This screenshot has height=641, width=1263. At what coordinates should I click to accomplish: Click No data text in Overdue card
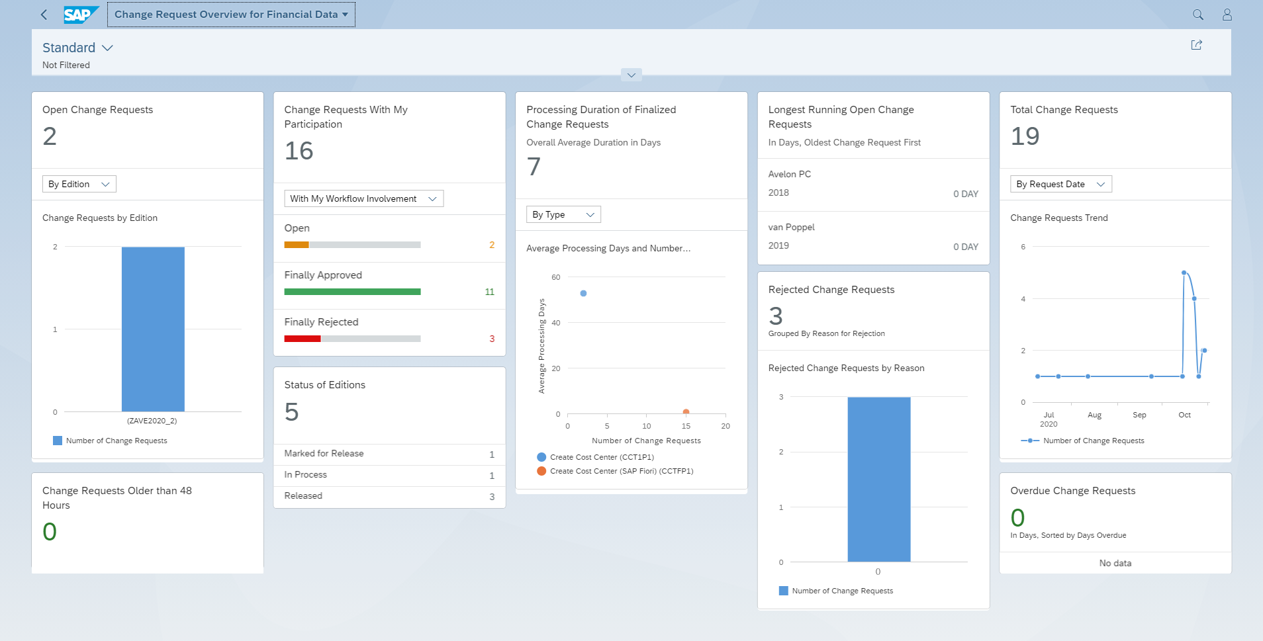point(1115,563)
